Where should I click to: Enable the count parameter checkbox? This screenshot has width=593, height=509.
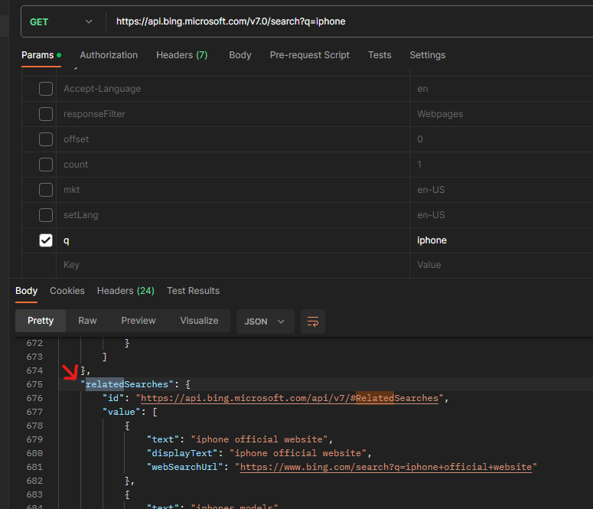46,165
